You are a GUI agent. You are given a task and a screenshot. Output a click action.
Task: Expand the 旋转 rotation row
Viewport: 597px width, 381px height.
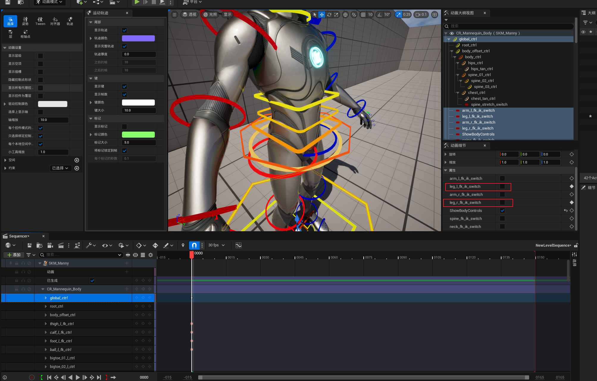point(446,154)
